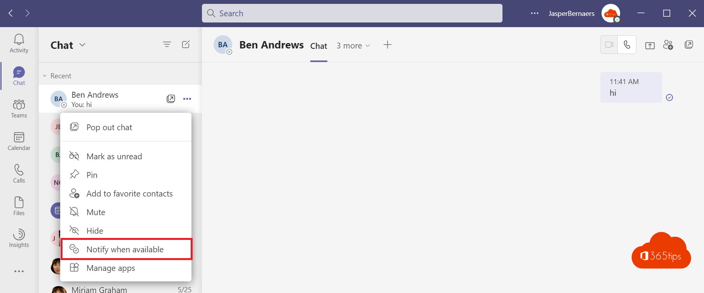The height and width of the screenshot is (293, 704).
Task: Click the add people icon in chat header
Action: [x=668, y=45]
